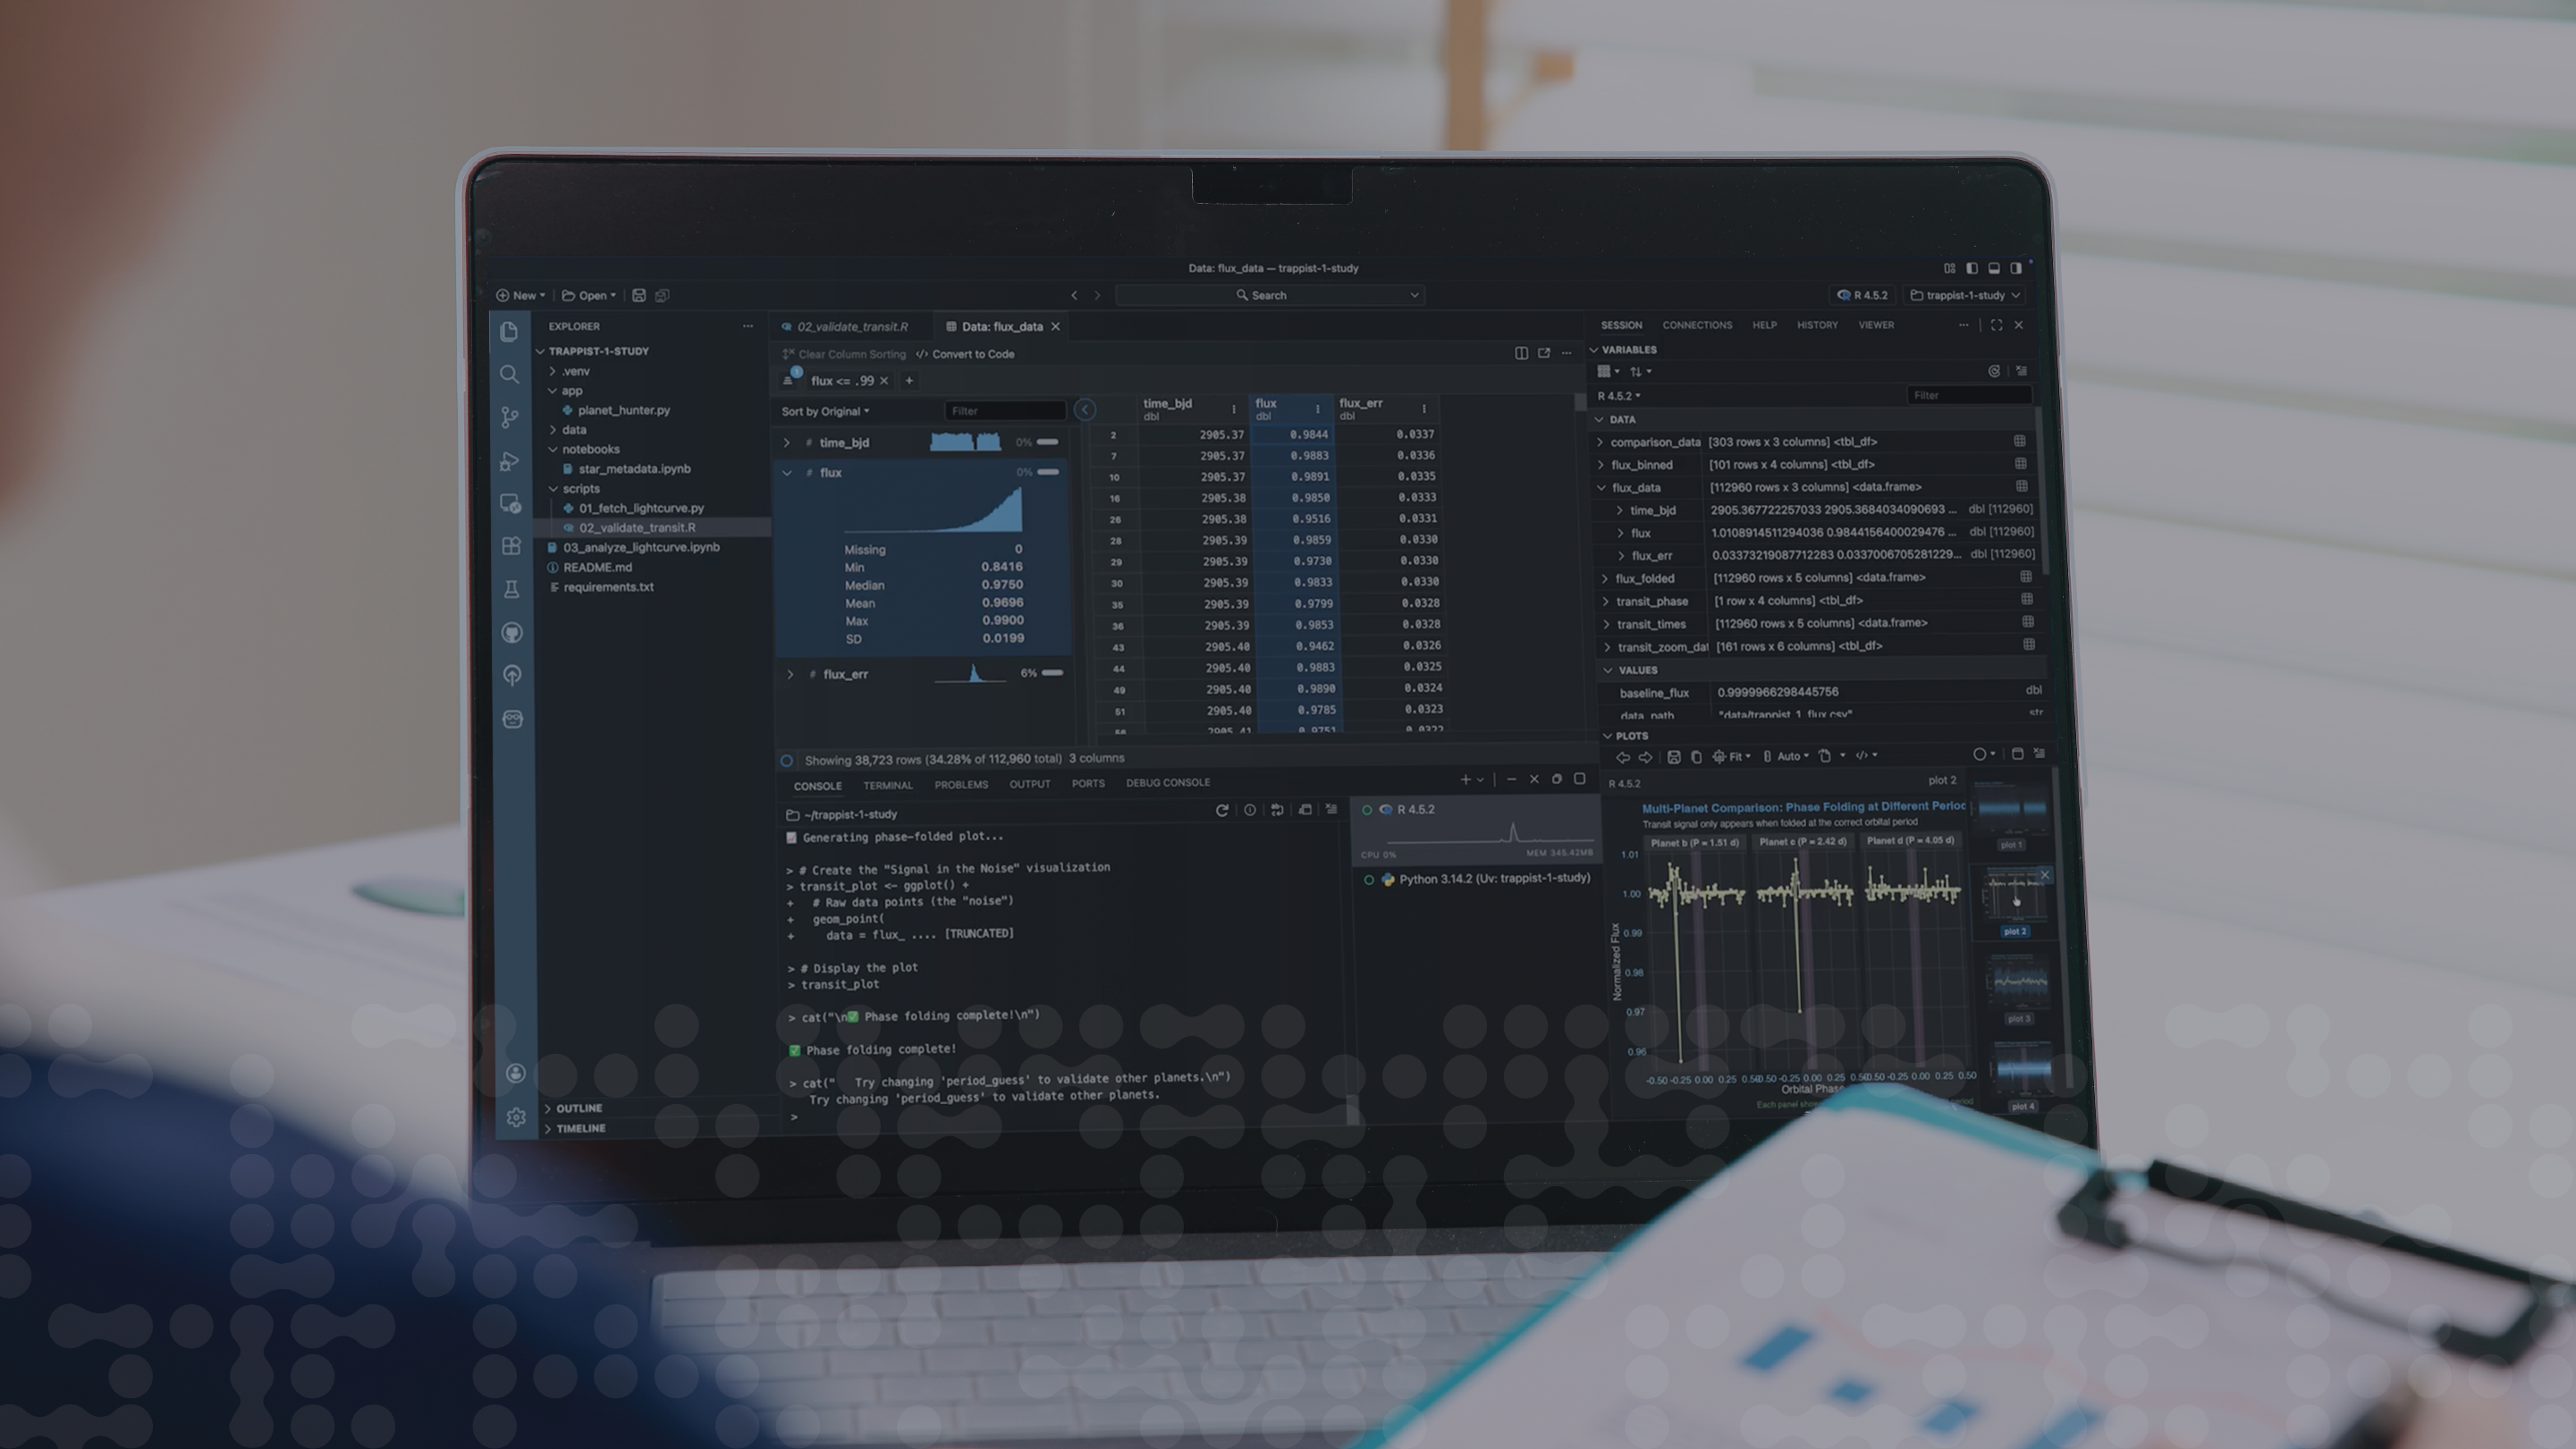Viewport: 2576px width, 1449px height.
Task: Collapse the flux column summary
Action: point(787,473)
